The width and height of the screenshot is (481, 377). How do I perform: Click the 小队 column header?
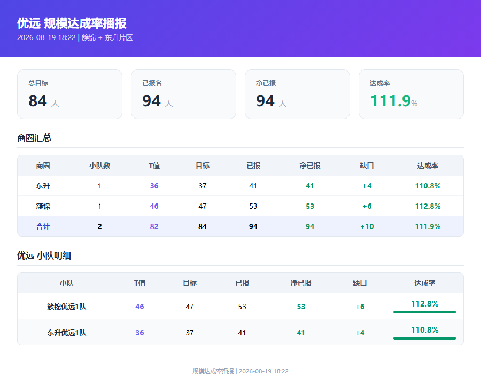coord(67,283)
